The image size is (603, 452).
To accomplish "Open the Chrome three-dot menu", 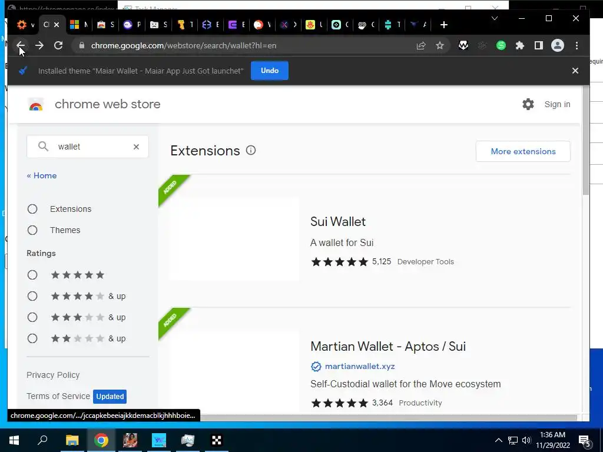I will pyautogui.click(x=577, y=46).
